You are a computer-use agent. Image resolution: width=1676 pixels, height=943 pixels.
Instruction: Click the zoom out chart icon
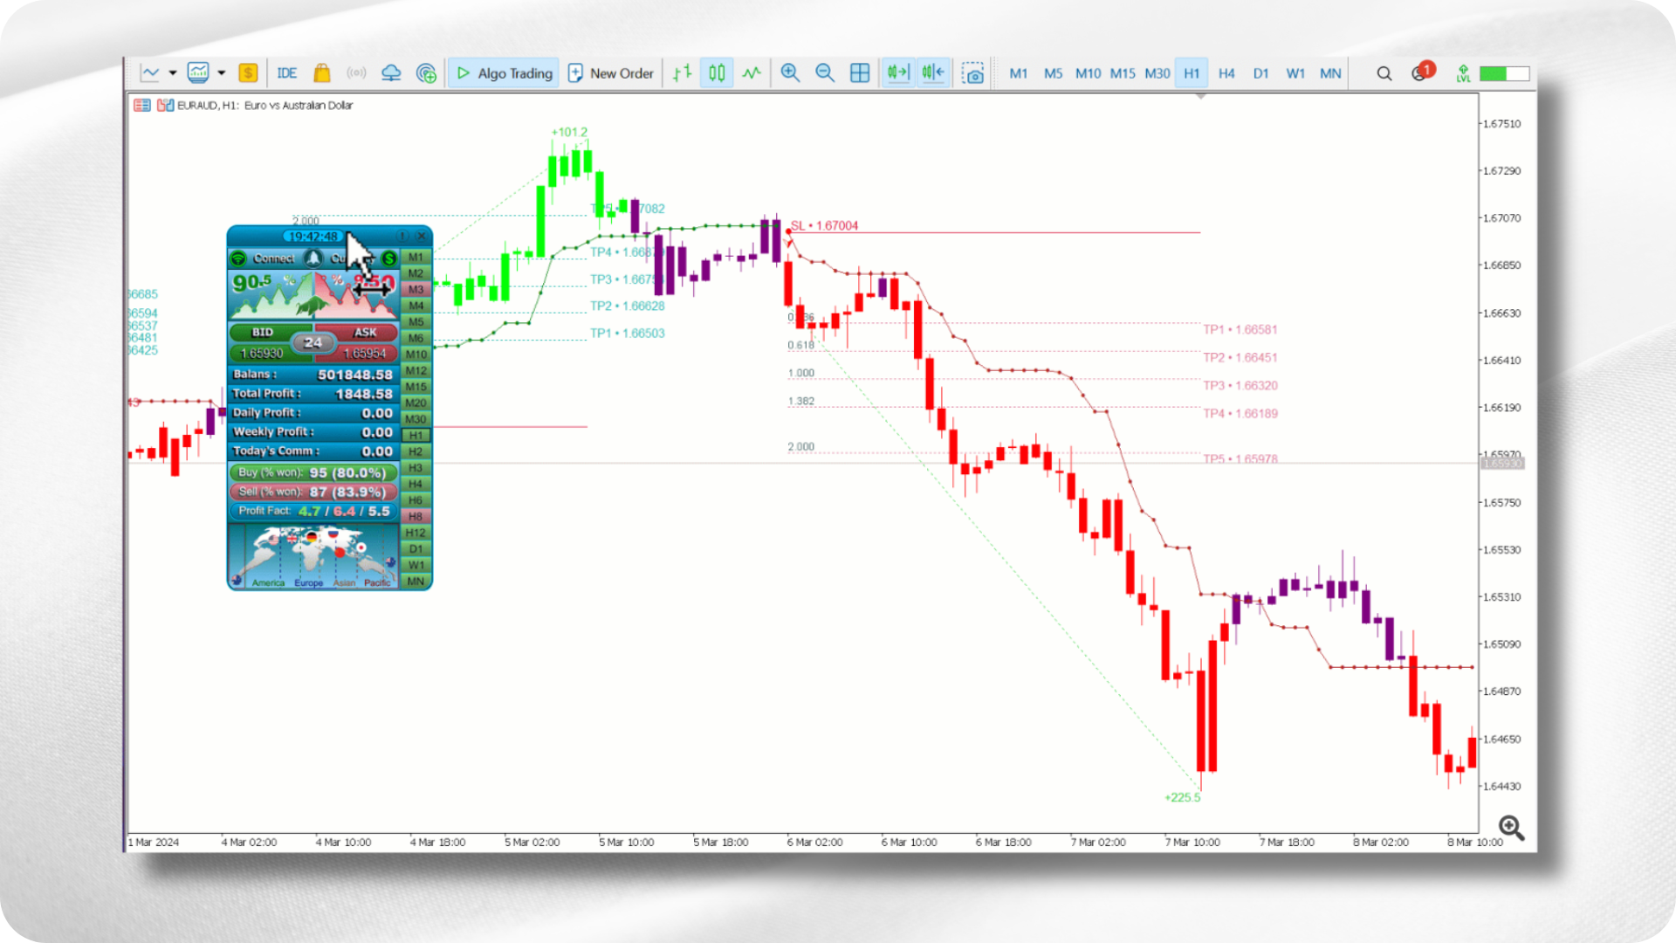click(x=824, y=73)
